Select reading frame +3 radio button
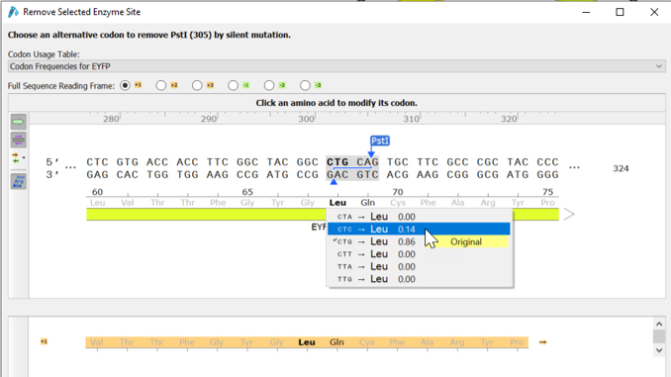 pyautogui.click(x=197, y=85)
